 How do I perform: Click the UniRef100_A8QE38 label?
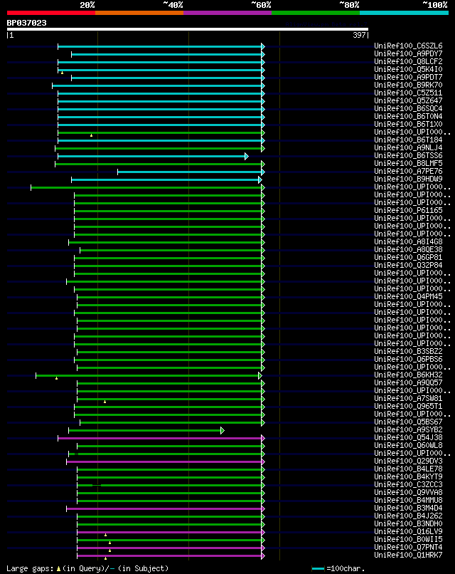408,250
